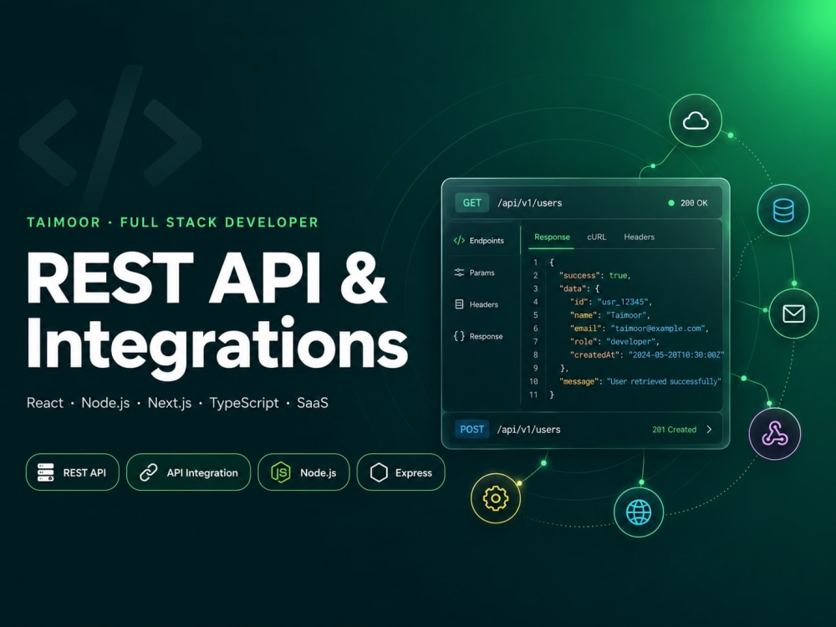Click the database cylinder icon
Screen dimensions: 836x627
click(783, 210)
